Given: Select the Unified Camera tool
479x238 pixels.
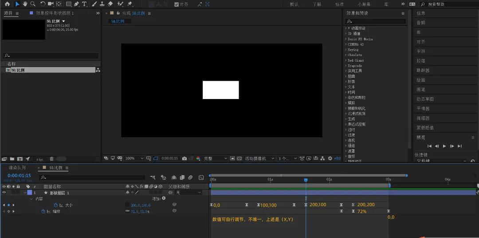Looking at the screenshot, I should 51,4.
